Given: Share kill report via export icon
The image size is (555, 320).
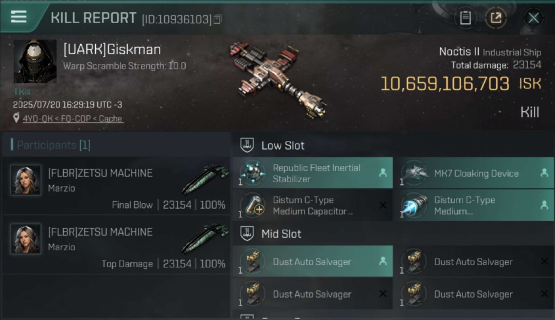Looking at the screenshot, I should click(x=496, y=18).
